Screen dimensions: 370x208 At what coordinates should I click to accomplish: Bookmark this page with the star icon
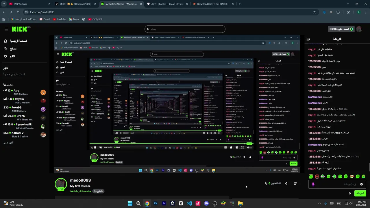[314, 12]
